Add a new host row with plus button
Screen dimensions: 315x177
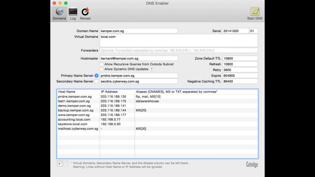click(x=59, y=164)
